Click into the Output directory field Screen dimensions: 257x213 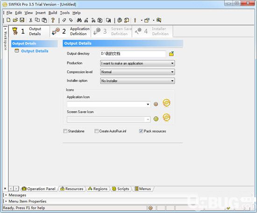pos(133,54)
